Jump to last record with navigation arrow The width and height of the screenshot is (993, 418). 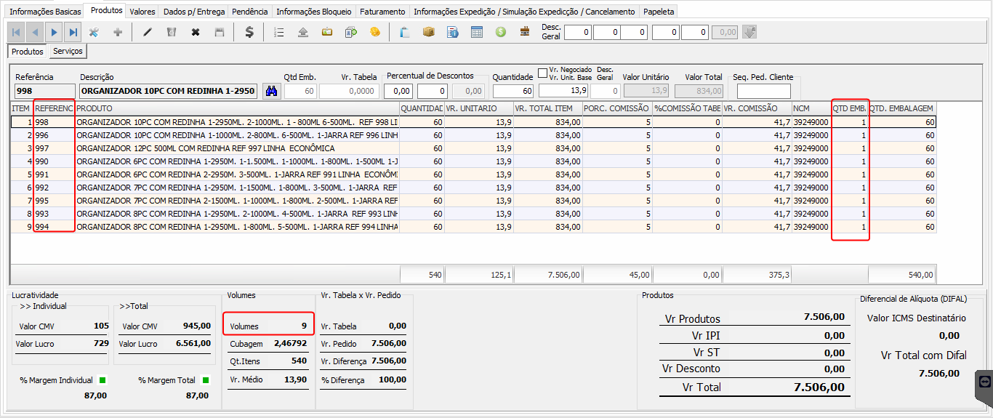(73, 32)
